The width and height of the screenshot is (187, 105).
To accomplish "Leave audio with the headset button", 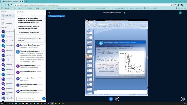I will [111, 99].
